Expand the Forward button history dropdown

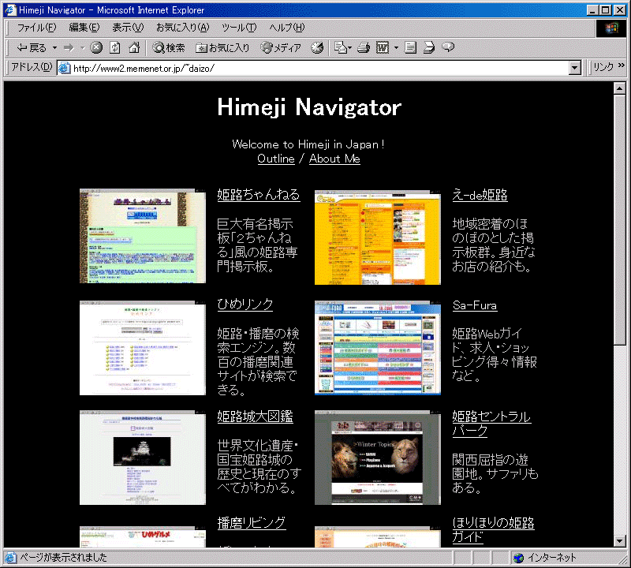point(83,48)
